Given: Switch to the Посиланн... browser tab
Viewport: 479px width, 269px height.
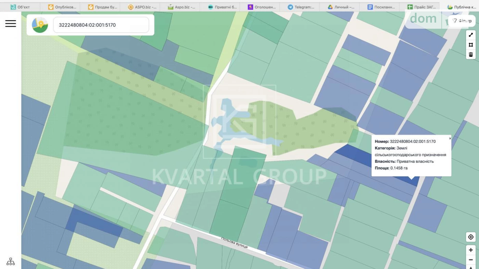Looking at the screenshot, I should coord(381,7).
